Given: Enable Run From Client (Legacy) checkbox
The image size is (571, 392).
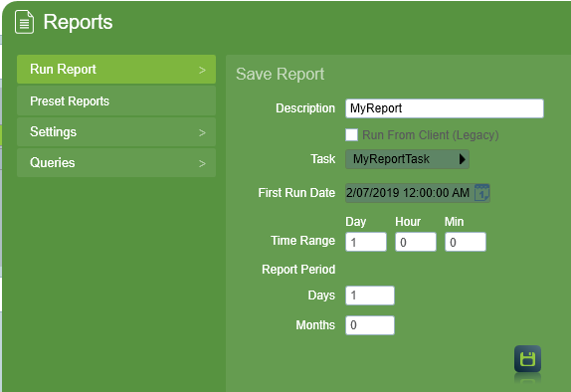Looking at the screenshot, I should pos(351,134).
